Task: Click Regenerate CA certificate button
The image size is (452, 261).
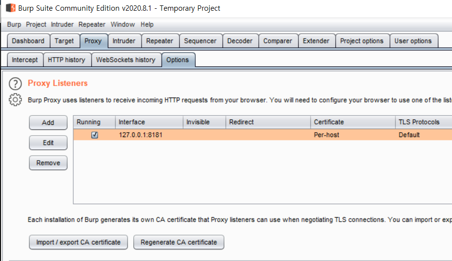Action: tap(179, 242)
